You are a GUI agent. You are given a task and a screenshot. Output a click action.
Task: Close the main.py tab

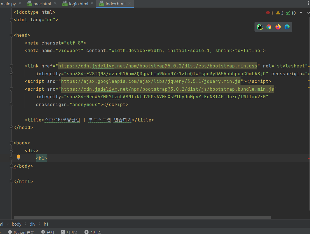click(x=20, y=3)
